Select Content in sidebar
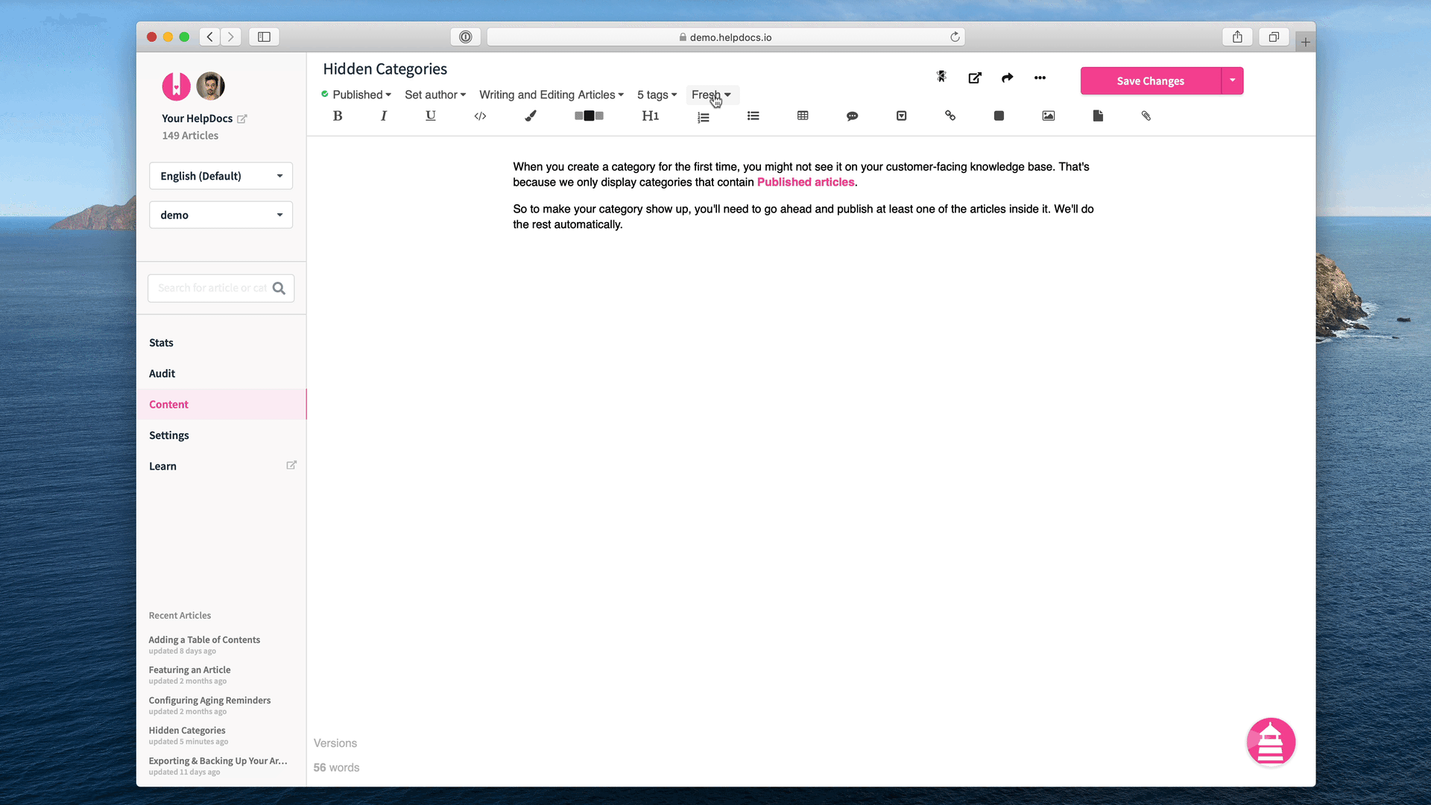 tap(221, 404)
